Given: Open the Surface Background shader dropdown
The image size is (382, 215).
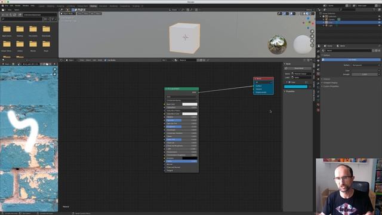Looking at the screenshot, I should (x=365, y=65).
